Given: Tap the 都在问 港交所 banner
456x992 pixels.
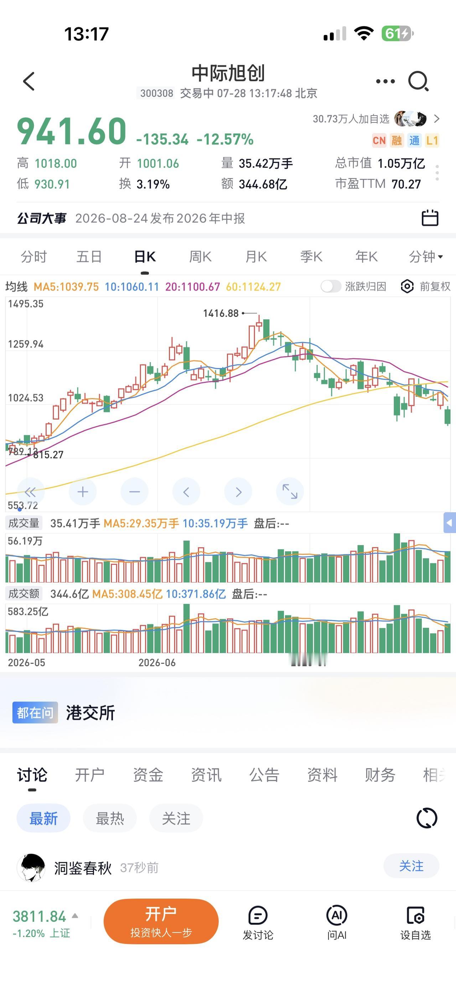Looking at the screenshot, I should click(228, 712).
